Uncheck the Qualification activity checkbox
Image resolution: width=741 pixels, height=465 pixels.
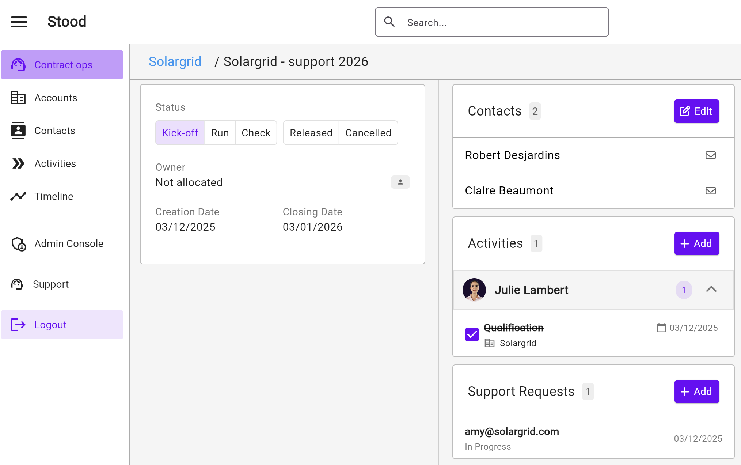coord(472,334)
